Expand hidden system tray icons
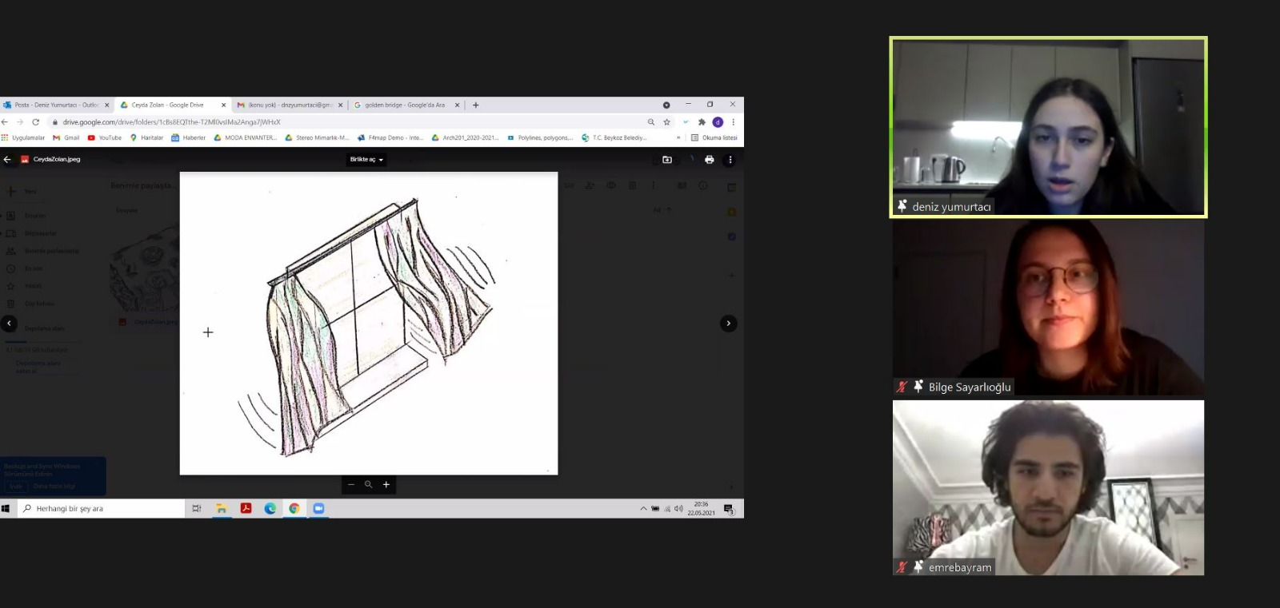 643,508
